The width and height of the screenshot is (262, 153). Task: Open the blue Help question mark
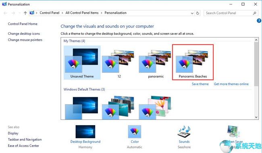click(259, 21)
